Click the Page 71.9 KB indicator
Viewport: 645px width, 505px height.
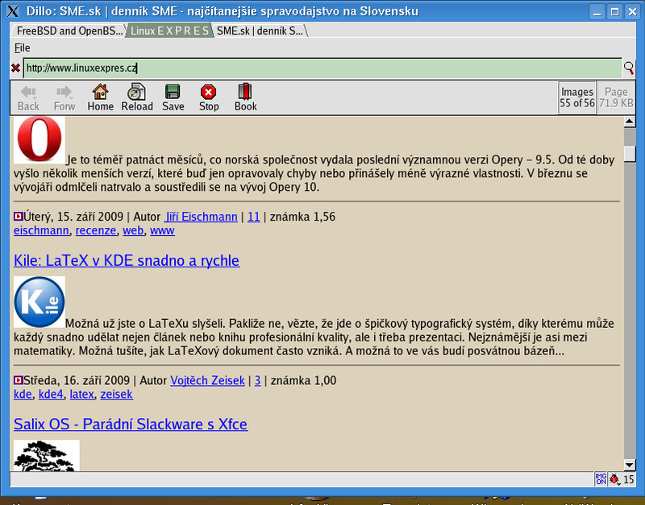pos(616,97)
